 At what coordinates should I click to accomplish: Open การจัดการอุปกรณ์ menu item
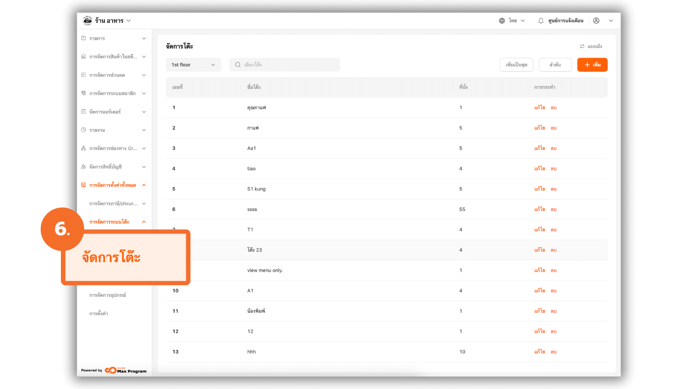(x=108, y=295)
